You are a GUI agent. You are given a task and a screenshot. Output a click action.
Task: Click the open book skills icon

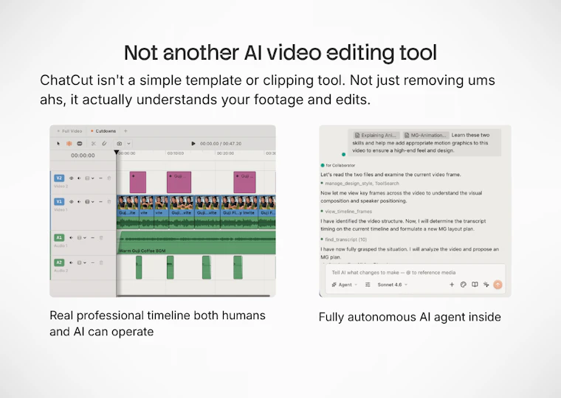tap(475, 284)
